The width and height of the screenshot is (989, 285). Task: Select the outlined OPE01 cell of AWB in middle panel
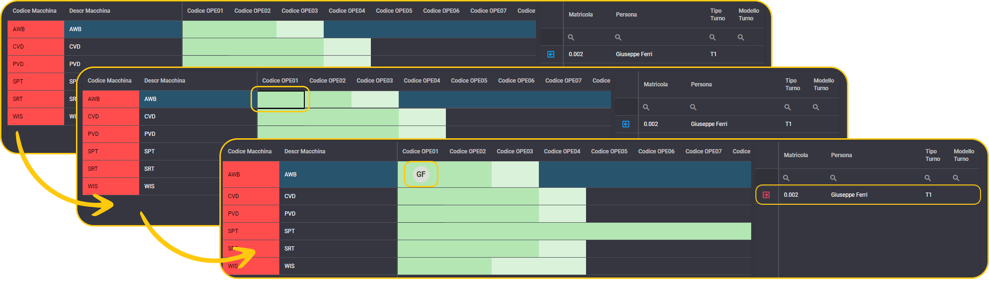[281, 99]
